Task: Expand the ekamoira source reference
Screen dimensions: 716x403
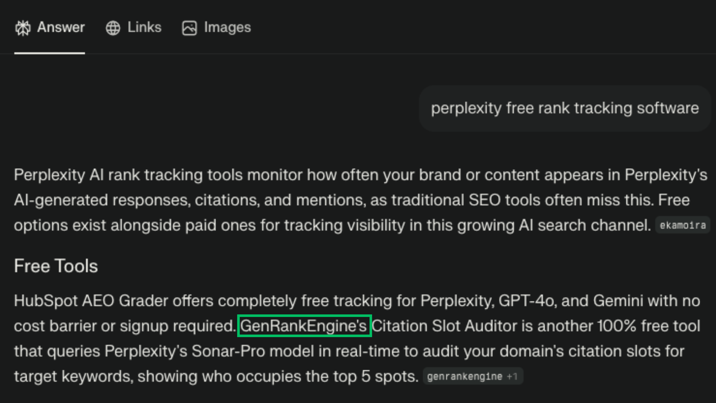Action: [x=683, y=225]
